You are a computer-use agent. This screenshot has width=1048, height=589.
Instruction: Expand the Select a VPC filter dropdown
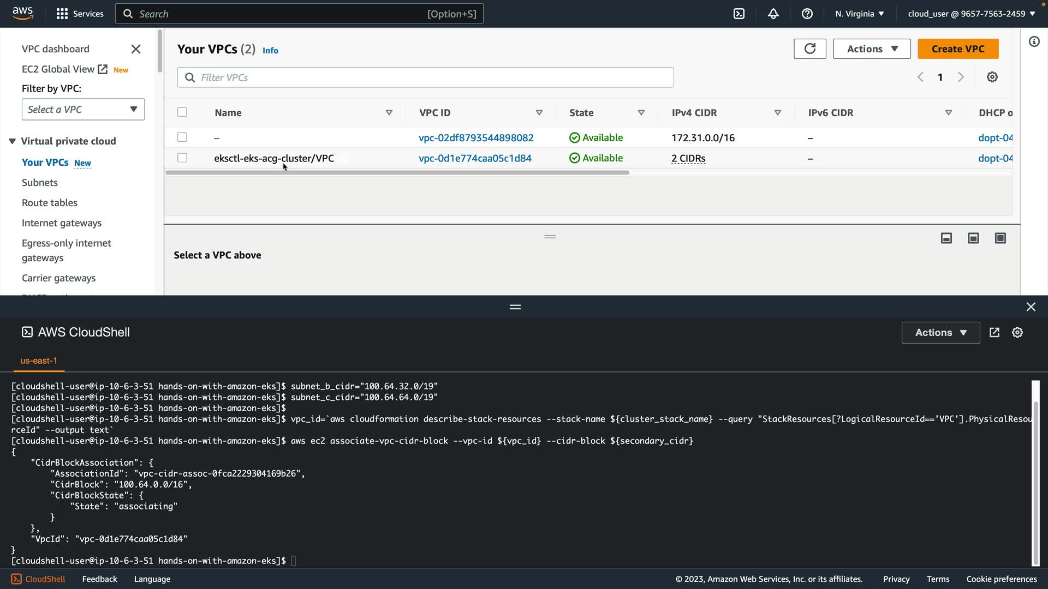point(83,109)
